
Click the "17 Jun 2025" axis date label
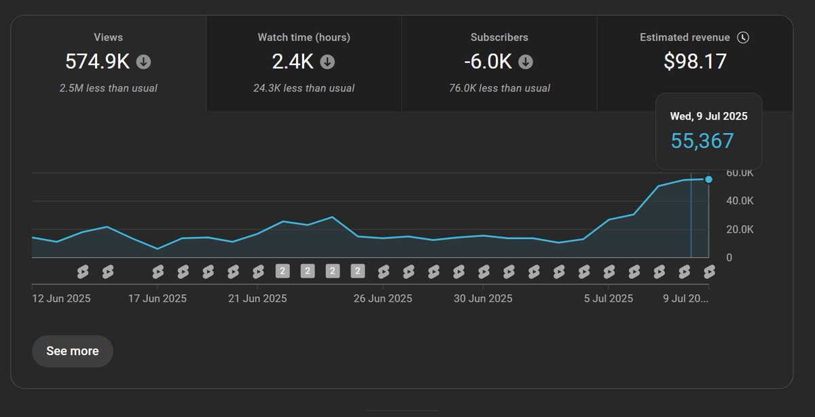(x=158, y=298)
